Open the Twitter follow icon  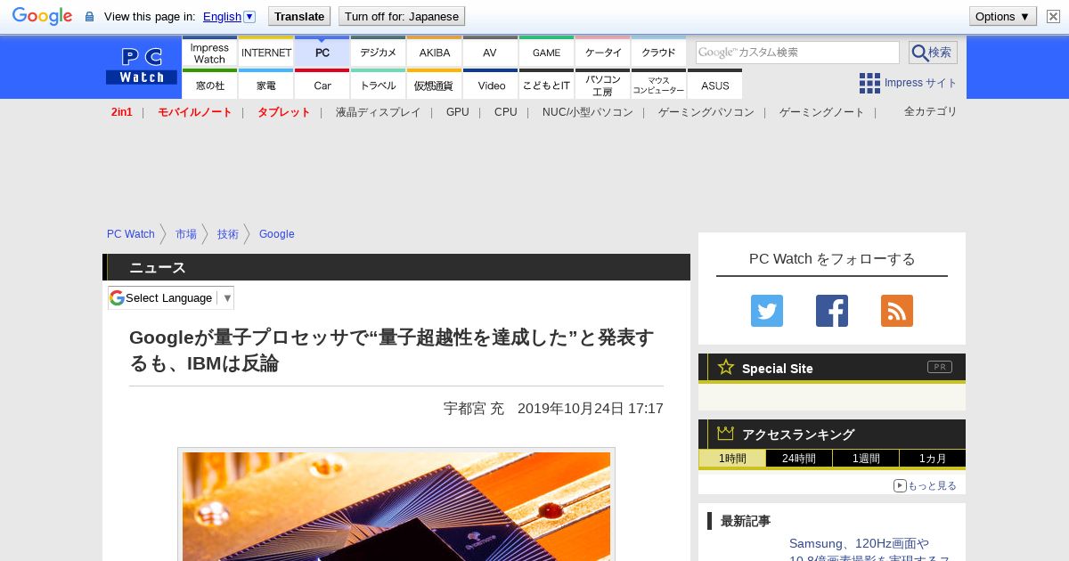coord(767,311)
